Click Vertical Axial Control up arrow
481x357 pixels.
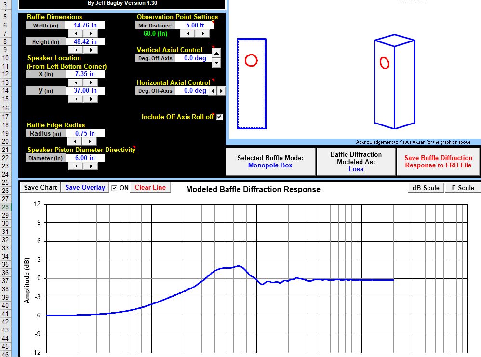pos(216,54)
